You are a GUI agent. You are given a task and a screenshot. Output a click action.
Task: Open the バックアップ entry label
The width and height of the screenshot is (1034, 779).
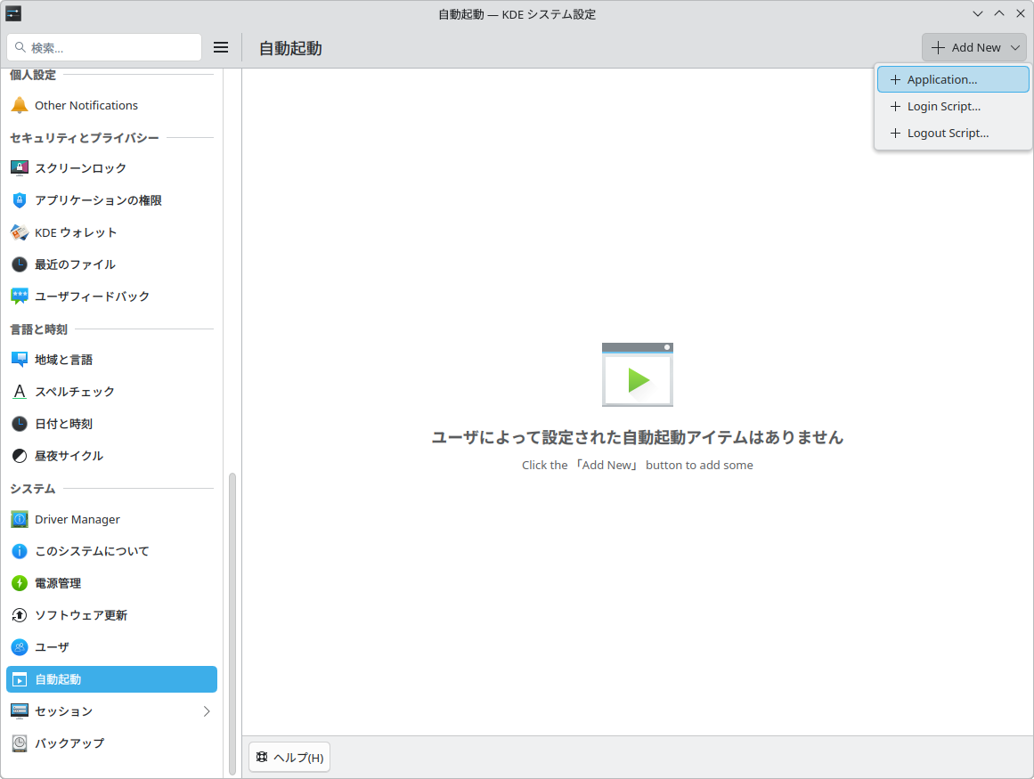click(69, 743)
